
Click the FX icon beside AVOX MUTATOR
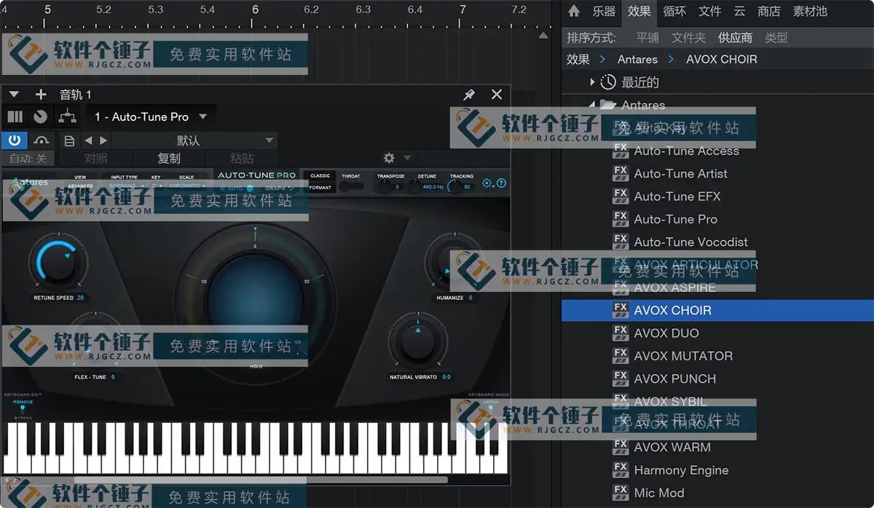[621, 356]
